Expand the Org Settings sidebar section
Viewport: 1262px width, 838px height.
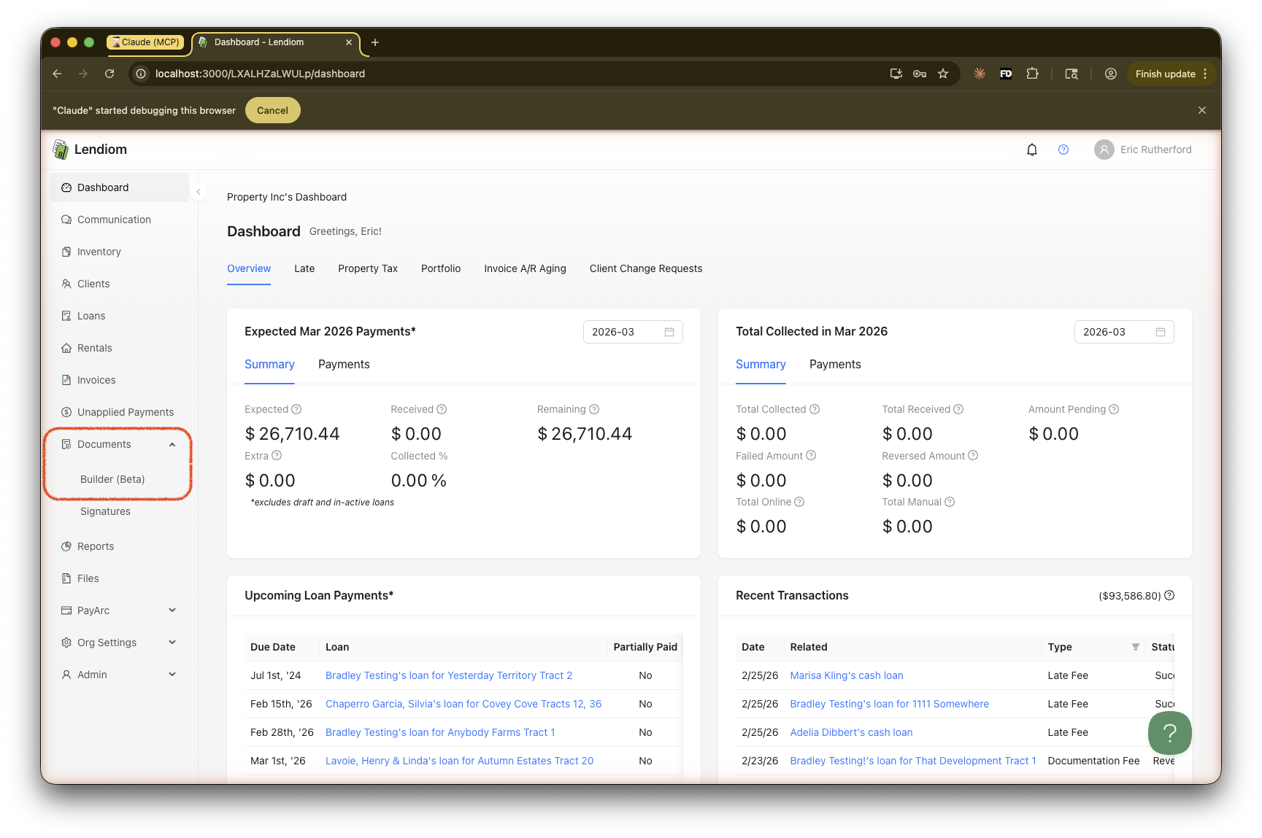[120, 643]
